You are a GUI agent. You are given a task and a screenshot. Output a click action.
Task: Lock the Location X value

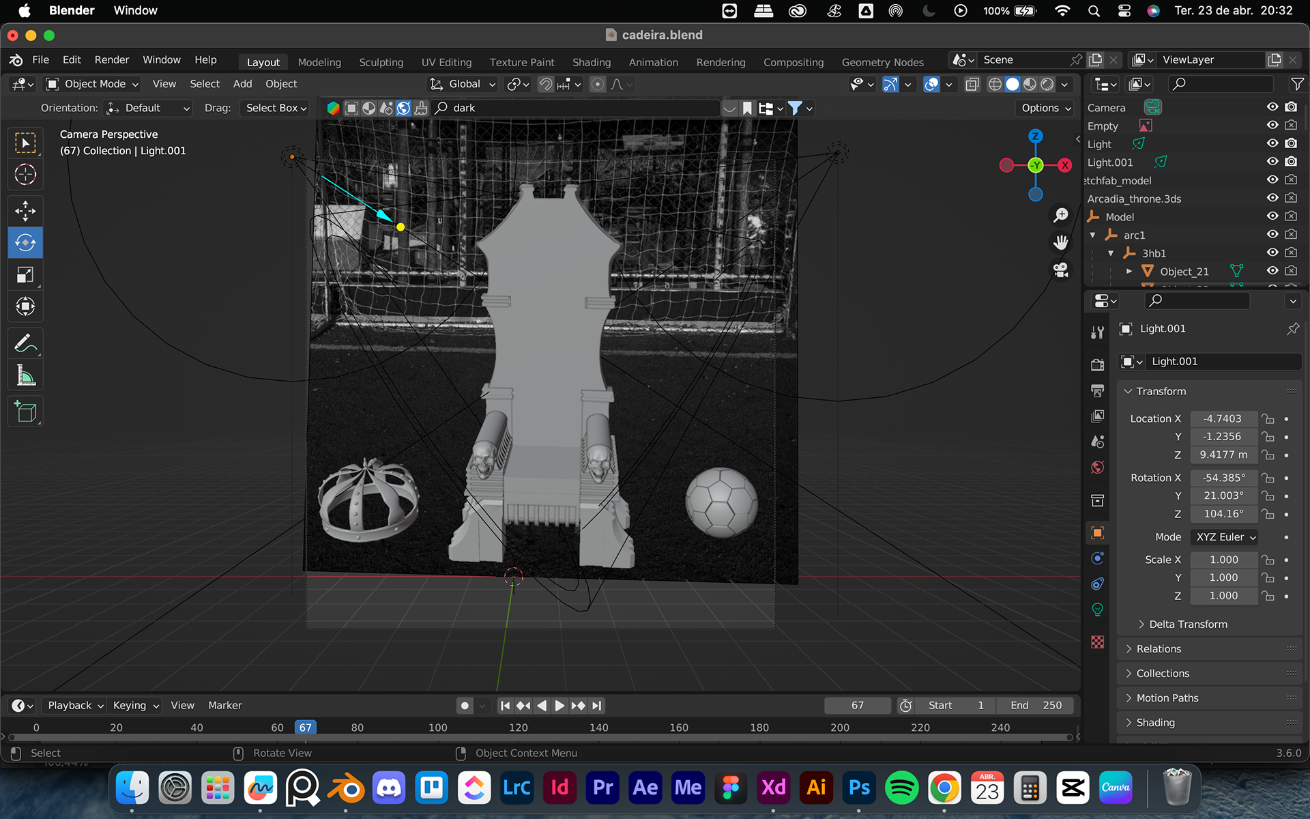[1268, 418]
